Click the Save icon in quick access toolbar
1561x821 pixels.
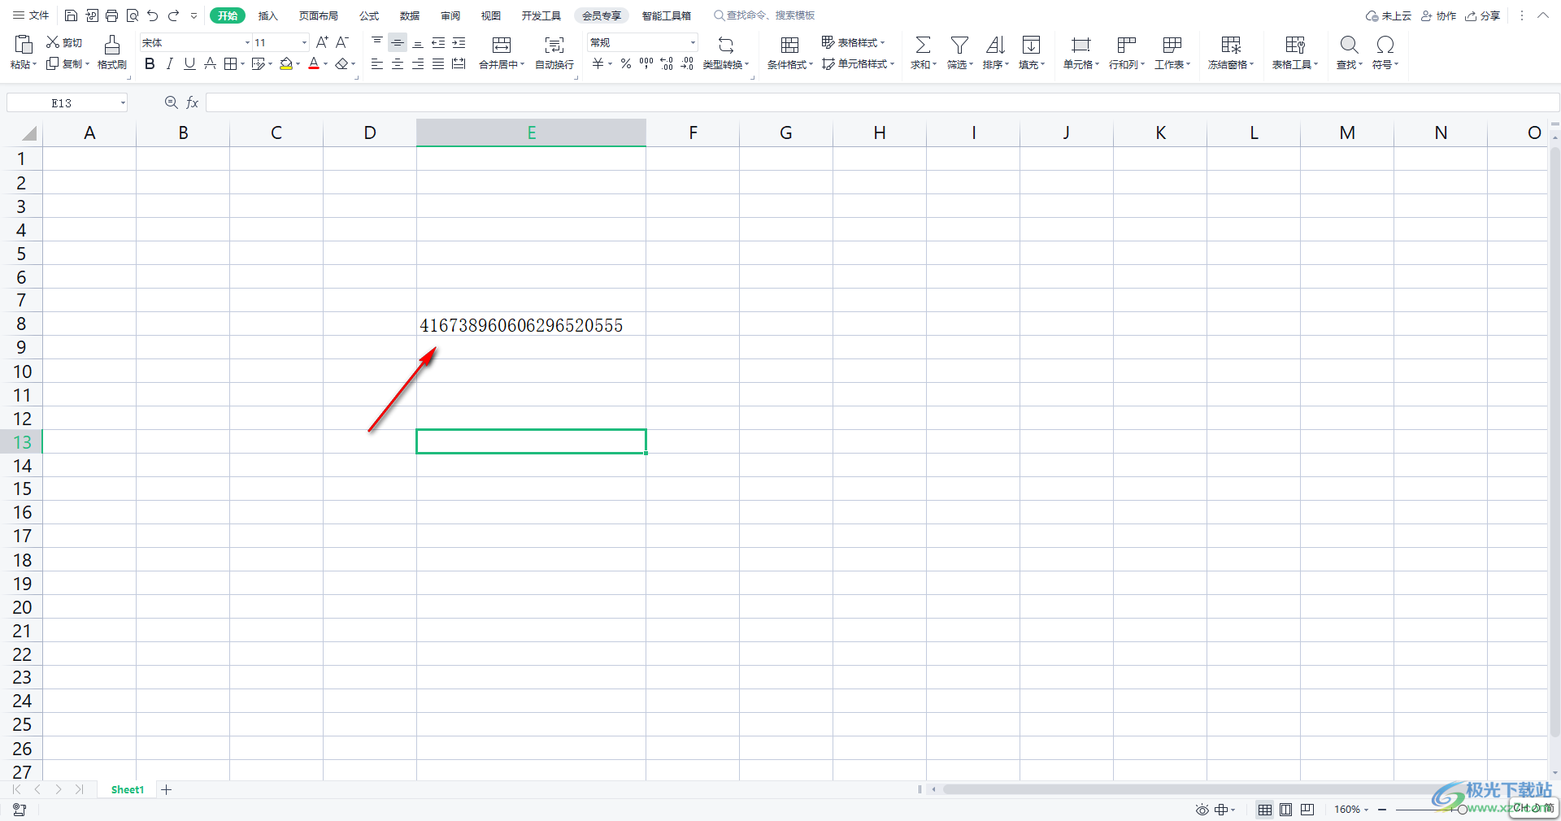click(71, 15)
